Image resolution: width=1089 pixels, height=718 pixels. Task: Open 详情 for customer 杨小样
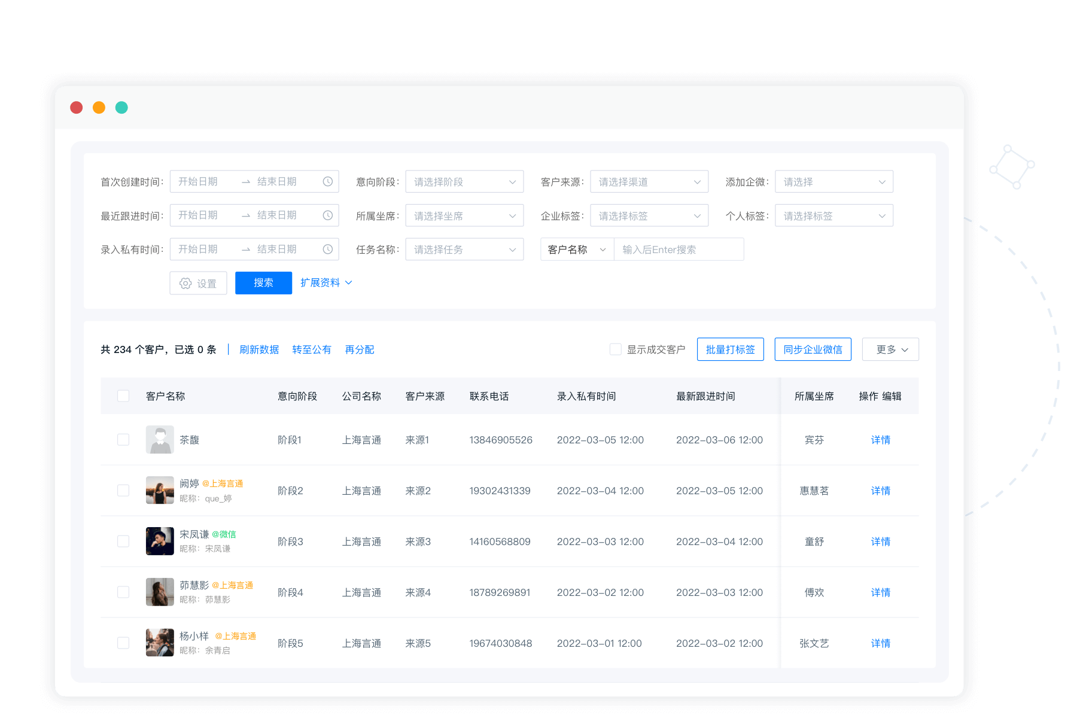tap(881, 643)
